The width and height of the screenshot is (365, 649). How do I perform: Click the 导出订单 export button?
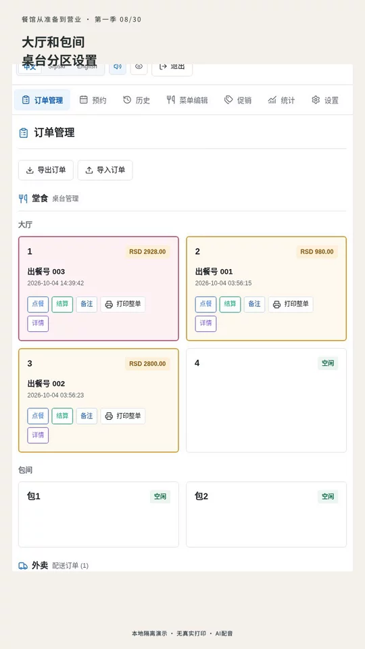pos(46,170)
